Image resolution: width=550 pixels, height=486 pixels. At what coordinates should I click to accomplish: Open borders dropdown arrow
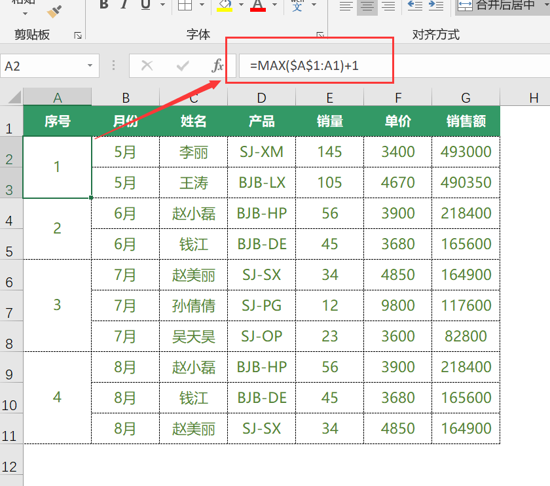point(202,5)
